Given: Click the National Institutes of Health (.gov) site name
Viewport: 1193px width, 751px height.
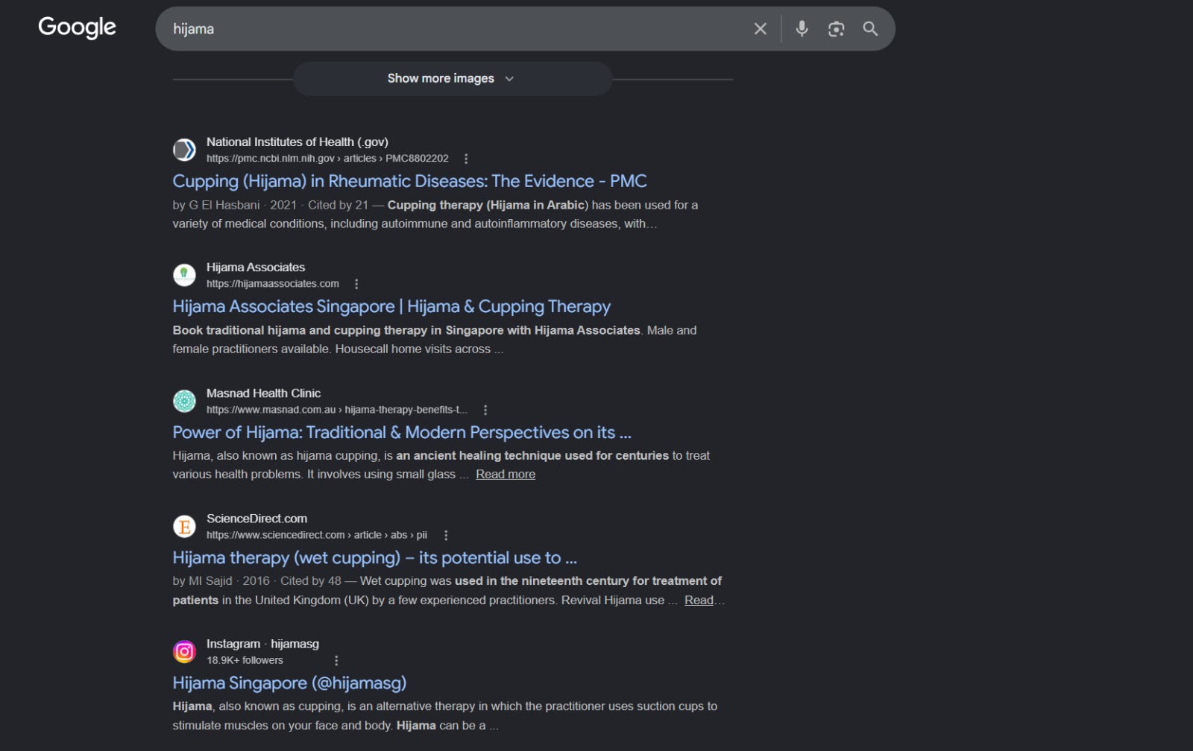Looking at the screenshot, I should [298, 142].
